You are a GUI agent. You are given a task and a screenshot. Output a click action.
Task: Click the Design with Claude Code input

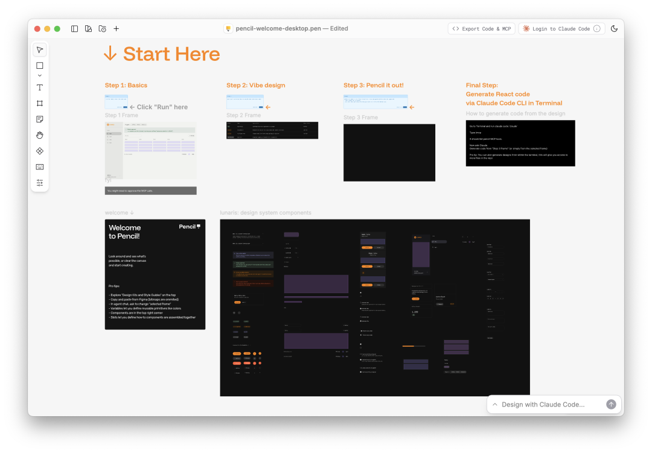(549, 405)
